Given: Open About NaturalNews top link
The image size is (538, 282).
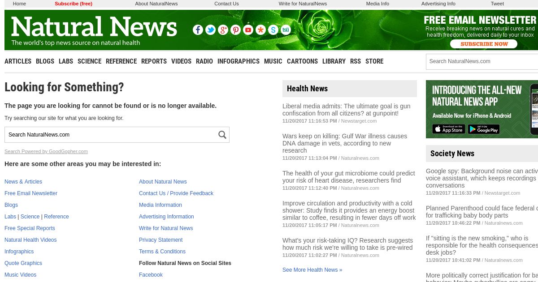Looking at the screenshot, I should (x=156, y=4).
